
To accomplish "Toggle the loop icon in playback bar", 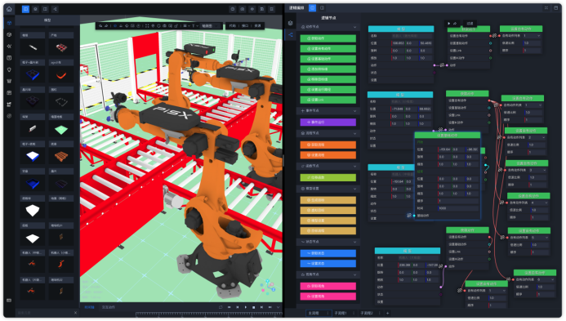I will 221,307.
